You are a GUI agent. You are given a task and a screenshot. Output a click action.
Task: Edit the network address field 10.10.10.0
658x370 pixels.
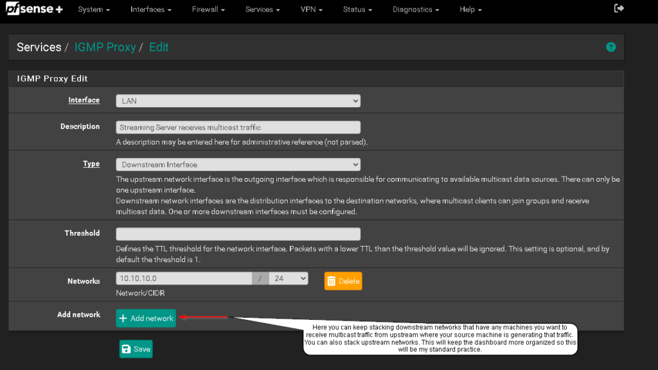coord(184,278)
